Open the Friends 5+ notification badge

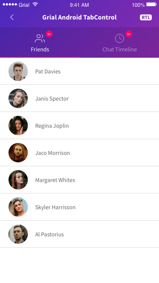coord(49,34)
